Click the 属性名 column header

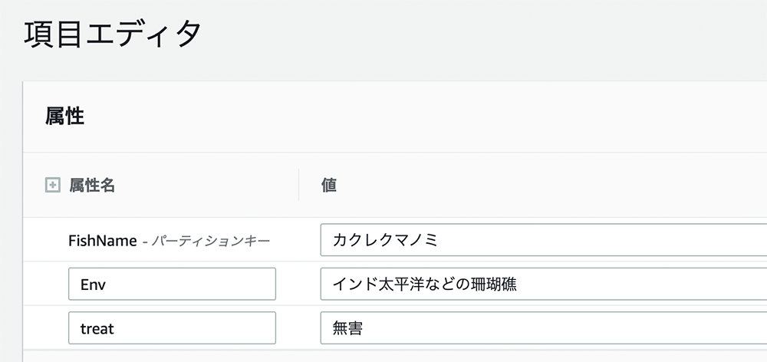point(92,186)
